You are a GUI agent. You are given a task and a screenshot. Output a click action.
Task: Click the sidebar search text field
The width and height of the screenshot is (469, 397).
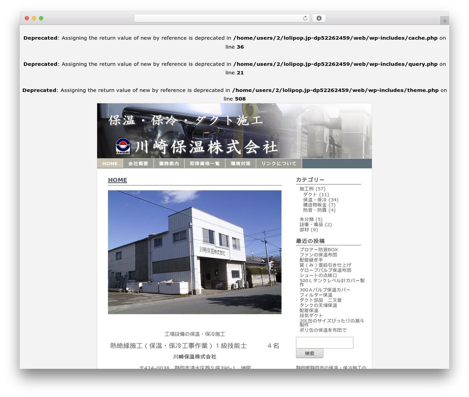325,343
